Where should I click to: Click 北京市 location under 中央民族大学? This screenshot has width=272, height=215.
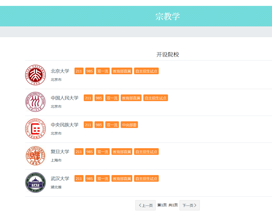point(56,133)
